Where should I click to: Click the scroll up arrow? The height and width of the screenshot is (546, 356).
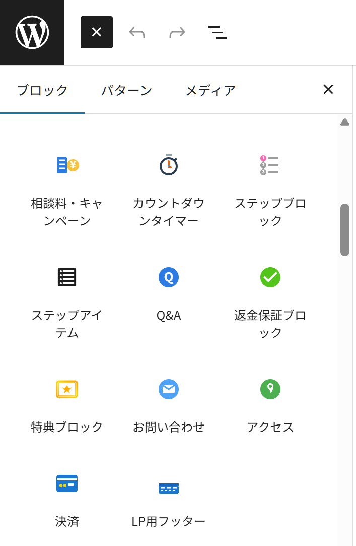[x=345, y=122]
